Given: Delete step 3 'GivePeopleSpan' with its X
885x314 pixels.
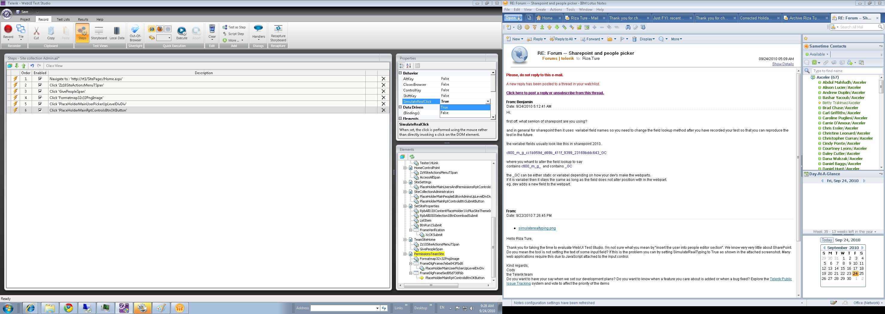Looking at the screenshot, I should click(383, 92).
